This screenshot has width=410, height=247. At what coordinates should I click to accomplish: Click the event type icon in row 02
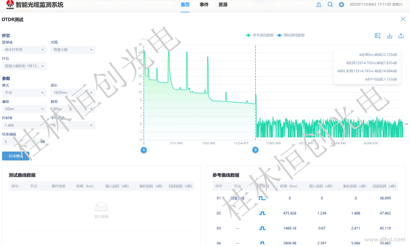tap(262, 213)
